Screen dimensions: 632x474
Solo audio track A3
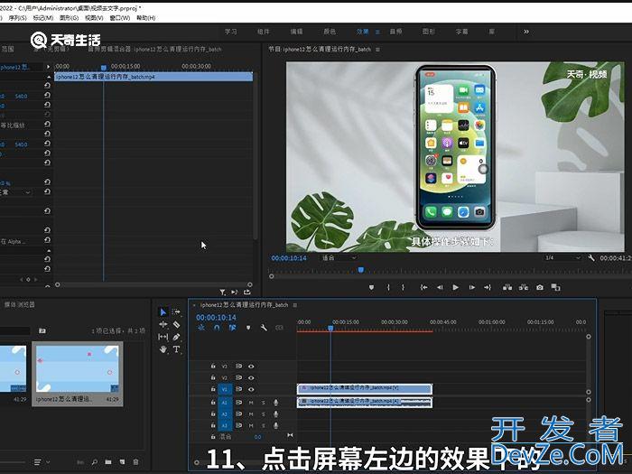point(264,425)
